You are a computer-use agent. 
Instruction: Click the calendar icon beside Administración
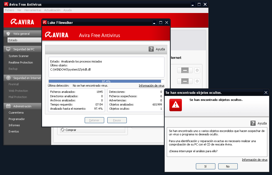[8, 106]
